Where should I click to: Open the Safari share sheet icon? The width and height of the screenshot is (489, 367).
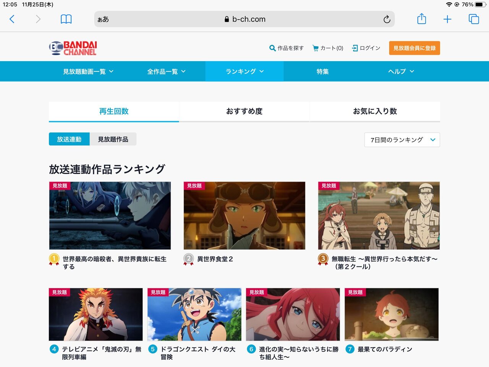[x=421, y=19]
